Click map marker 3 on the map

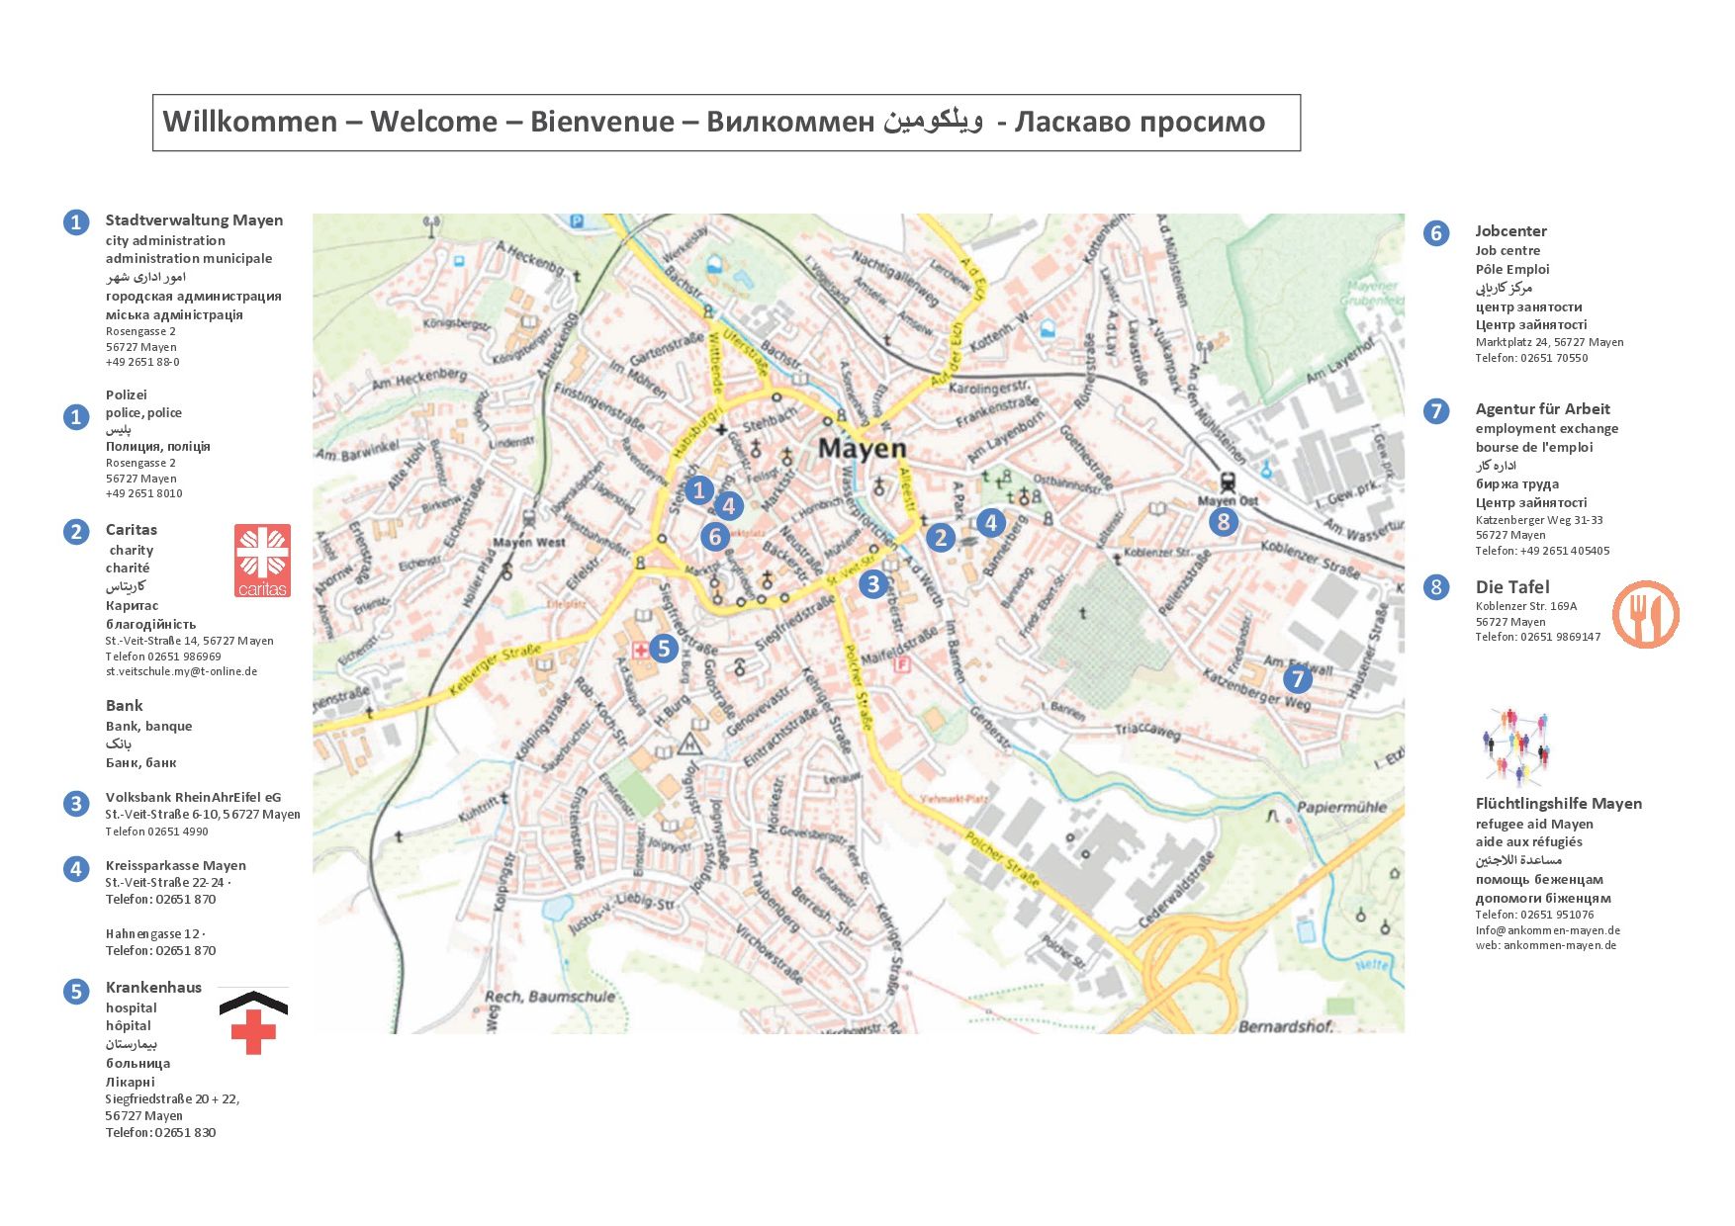[x=872, y=584]
